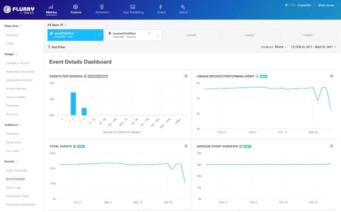This screenshot has height=212, width=341.
Task: Open Retention in sidebar
Action: 13,105
